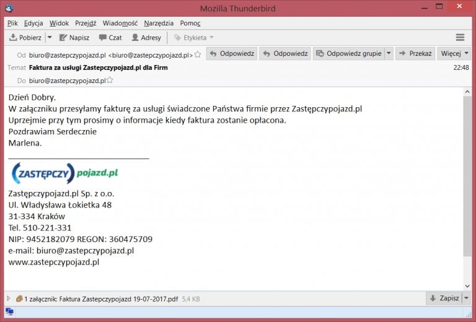
Task: Open the Czat chat button
Action: pos(110,38)
